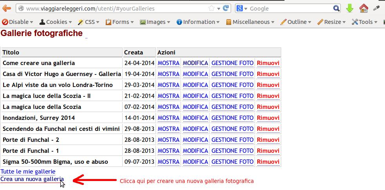This screenshot has height=190, width=385.
Task: Open the Cookies developer menu
Action: (x=56, y=22)
